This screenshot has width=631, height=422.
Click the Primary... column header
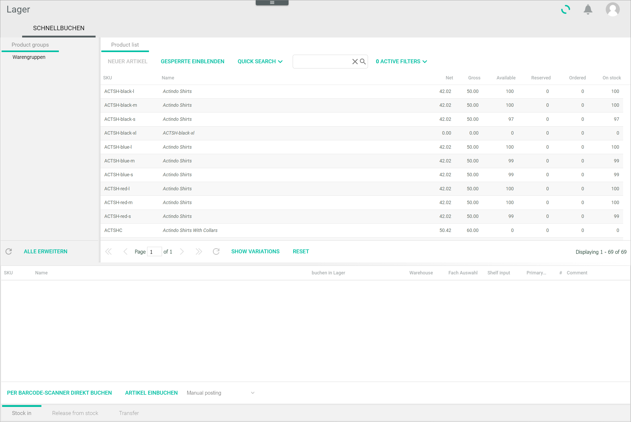536,273
